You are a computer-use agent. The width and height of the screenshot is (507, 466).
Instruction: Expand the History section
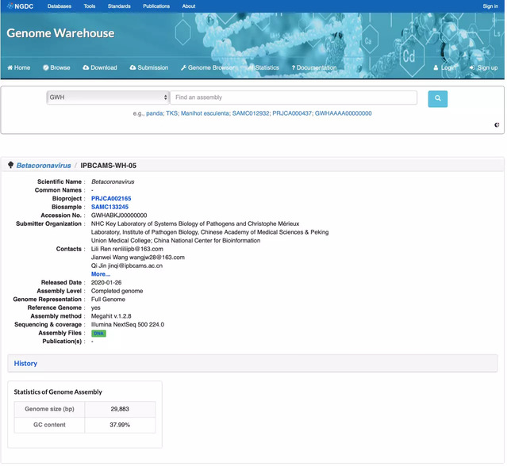26,363
